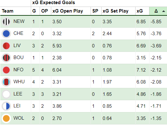Sort table by xG Open Play column
The width and height of the screenshot is (167, 125).
(x=68, y=11)
